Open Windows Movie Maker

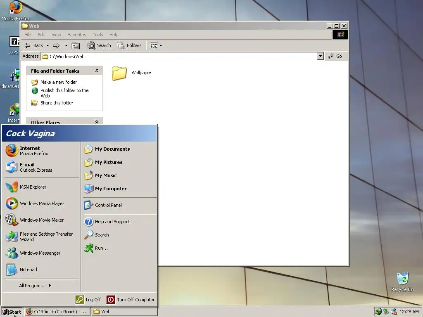(x=42, y=220)
